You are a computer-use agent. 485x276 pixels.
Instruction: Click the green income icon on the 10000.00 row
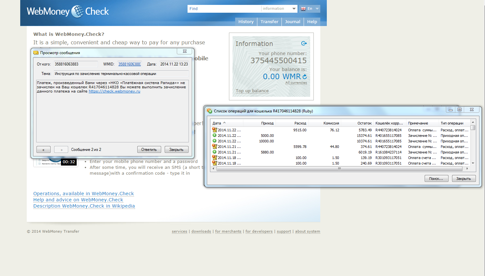(x=214, y=141)
